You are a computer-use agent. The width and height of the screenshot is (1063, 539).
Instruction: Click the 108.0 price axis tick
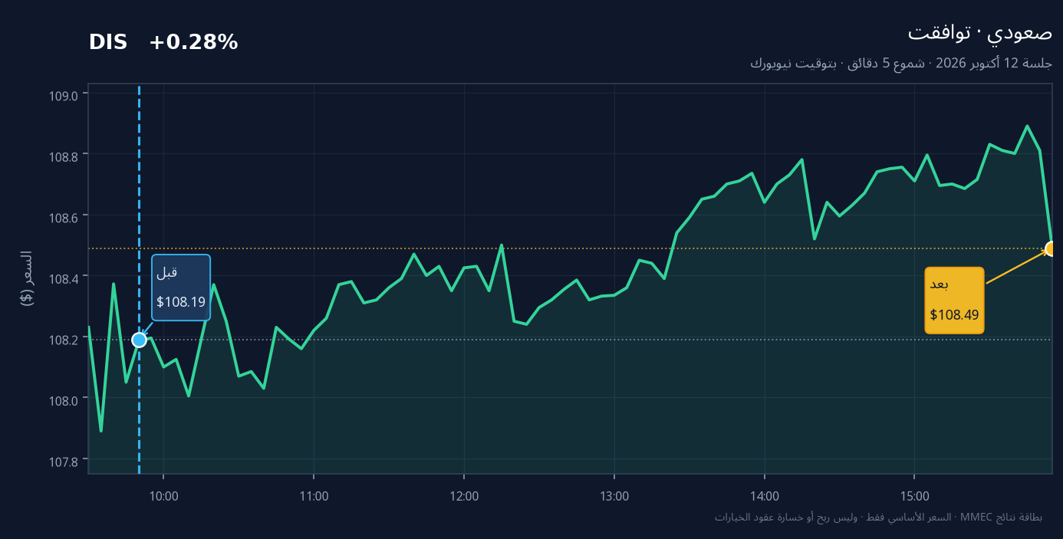point(63,399)
